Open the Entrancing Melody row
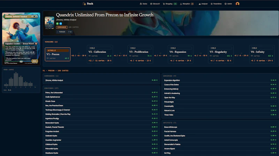The image size is (279, 156). [220, 89]
